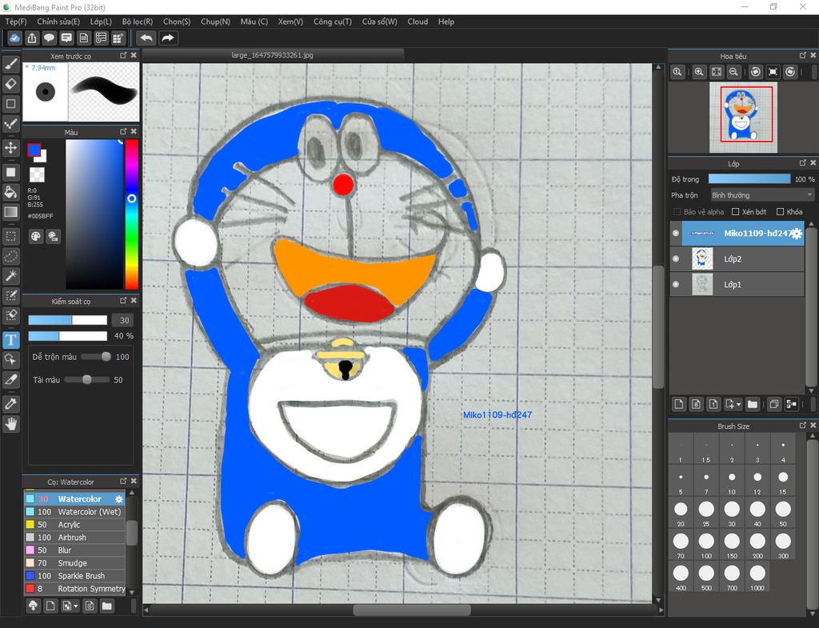
Task: Click the Dễ trộn màu slider
Action: pyautogui.click(x=96, y=357)
